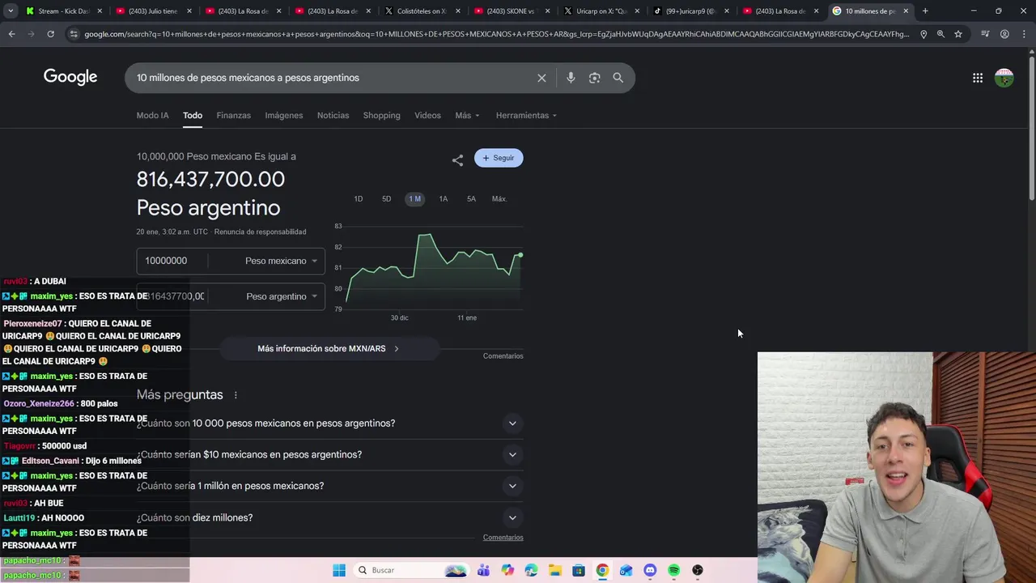1036x583 pixels.
Task: Switch to Noticias tab
Action: pos(333,115)
